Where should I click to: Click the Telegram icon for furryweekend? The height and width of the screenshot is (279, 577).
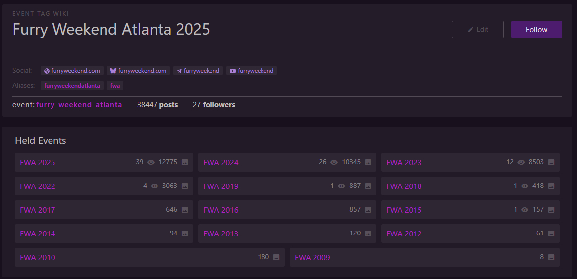click(x=179, y=71)
